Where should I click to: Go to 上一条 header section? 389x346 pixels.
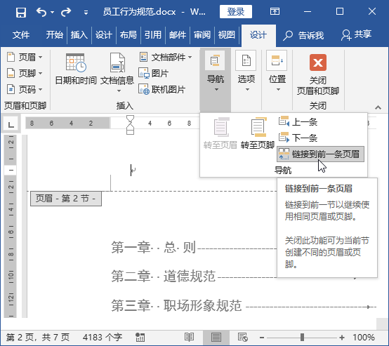[x=298, y=121]
